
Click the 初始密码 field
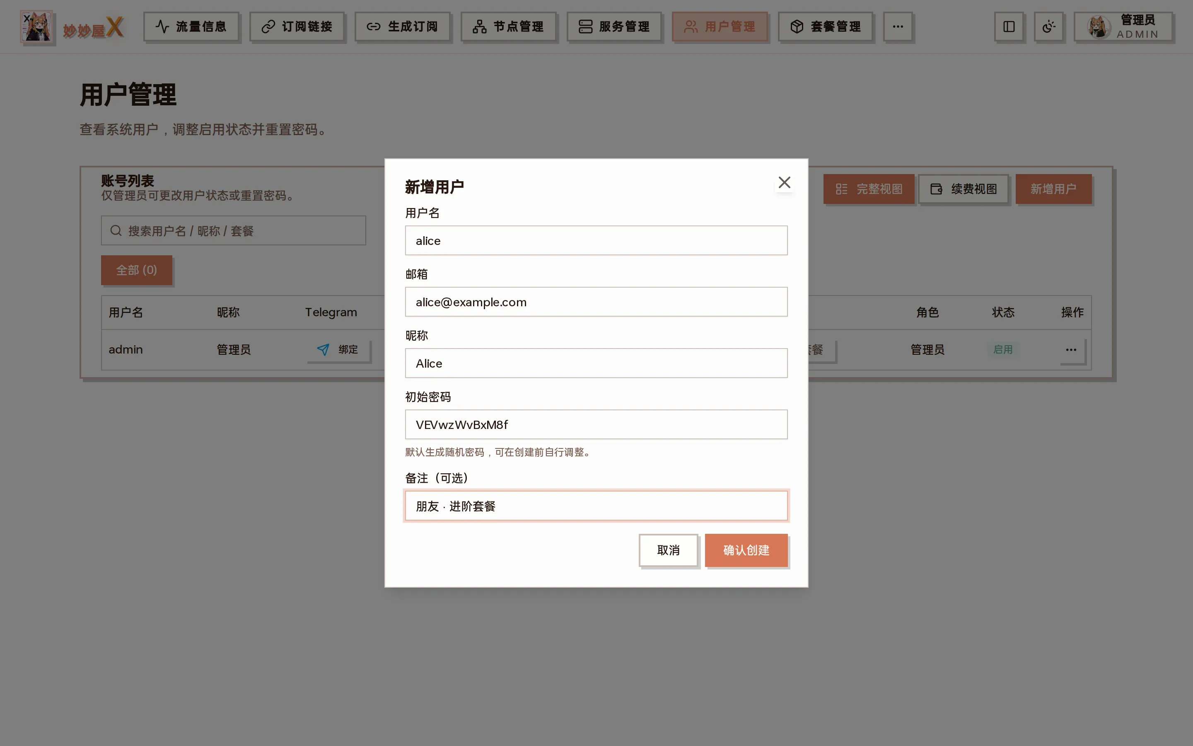tap(596, 424)
